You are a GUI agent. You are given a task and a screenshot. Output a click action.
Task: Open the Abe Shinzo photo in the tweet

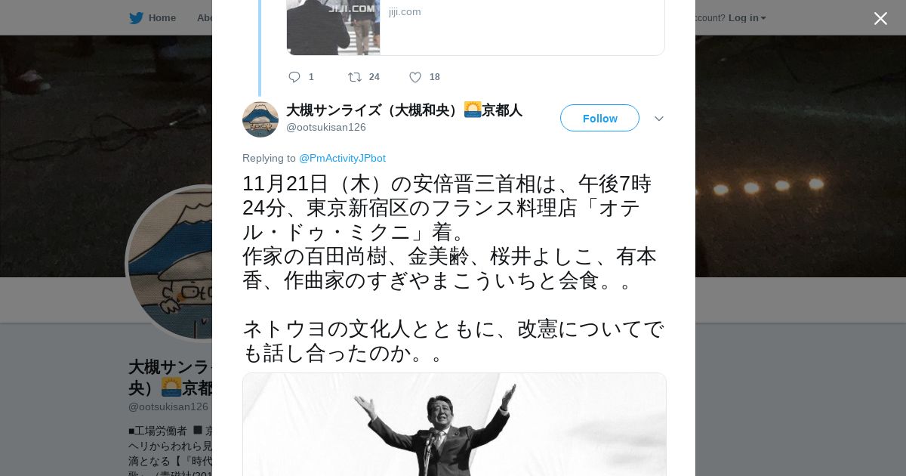click(x=455, y=425)
